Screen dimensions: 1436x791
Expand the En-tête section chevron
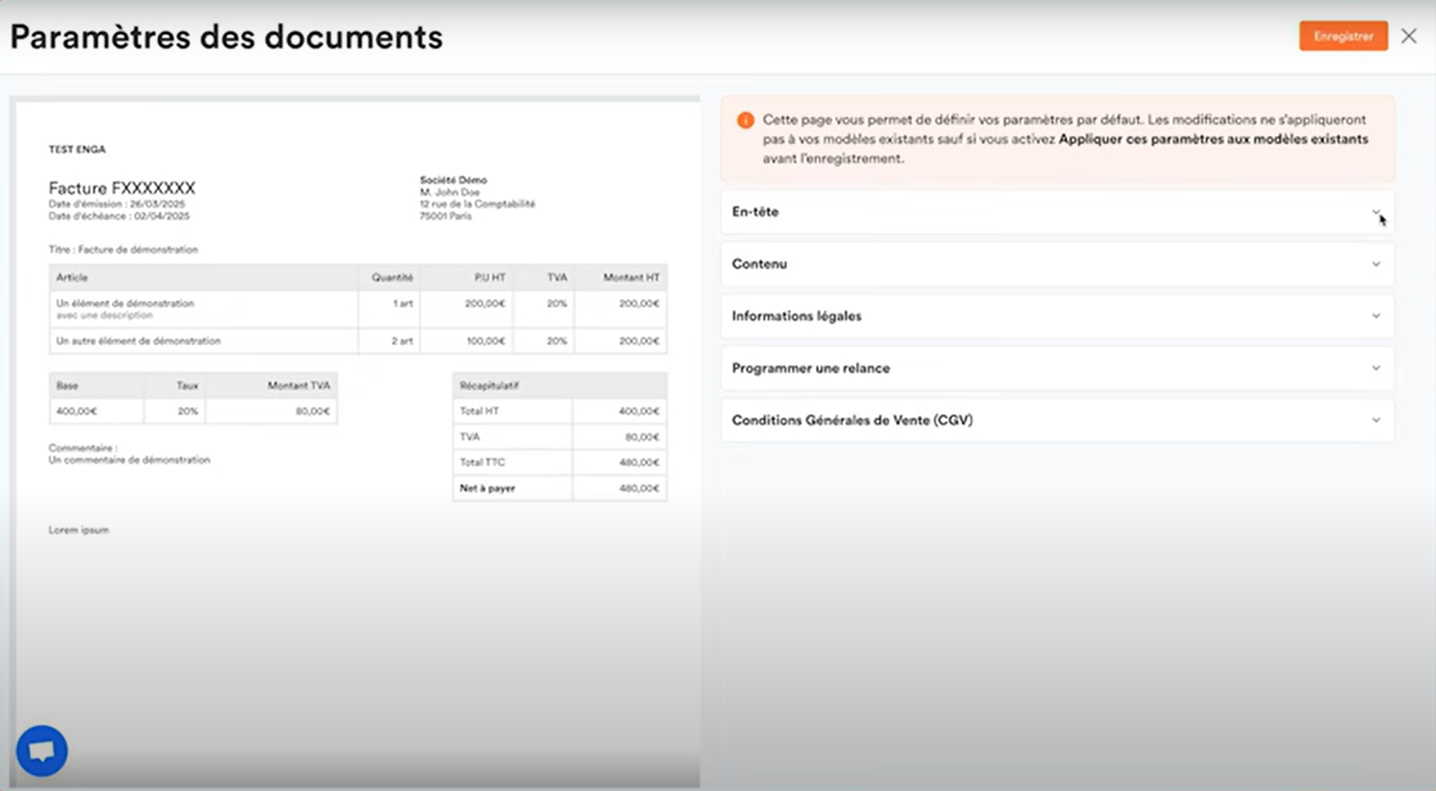pyautogui.click(x=1375, y=212)
